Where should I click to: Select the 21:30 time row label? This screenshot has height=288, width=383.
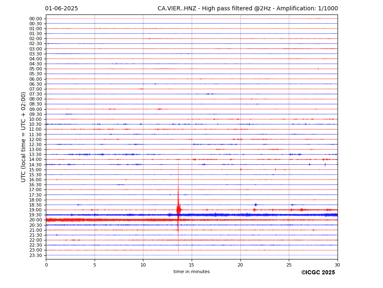click(x=36, y=235)
